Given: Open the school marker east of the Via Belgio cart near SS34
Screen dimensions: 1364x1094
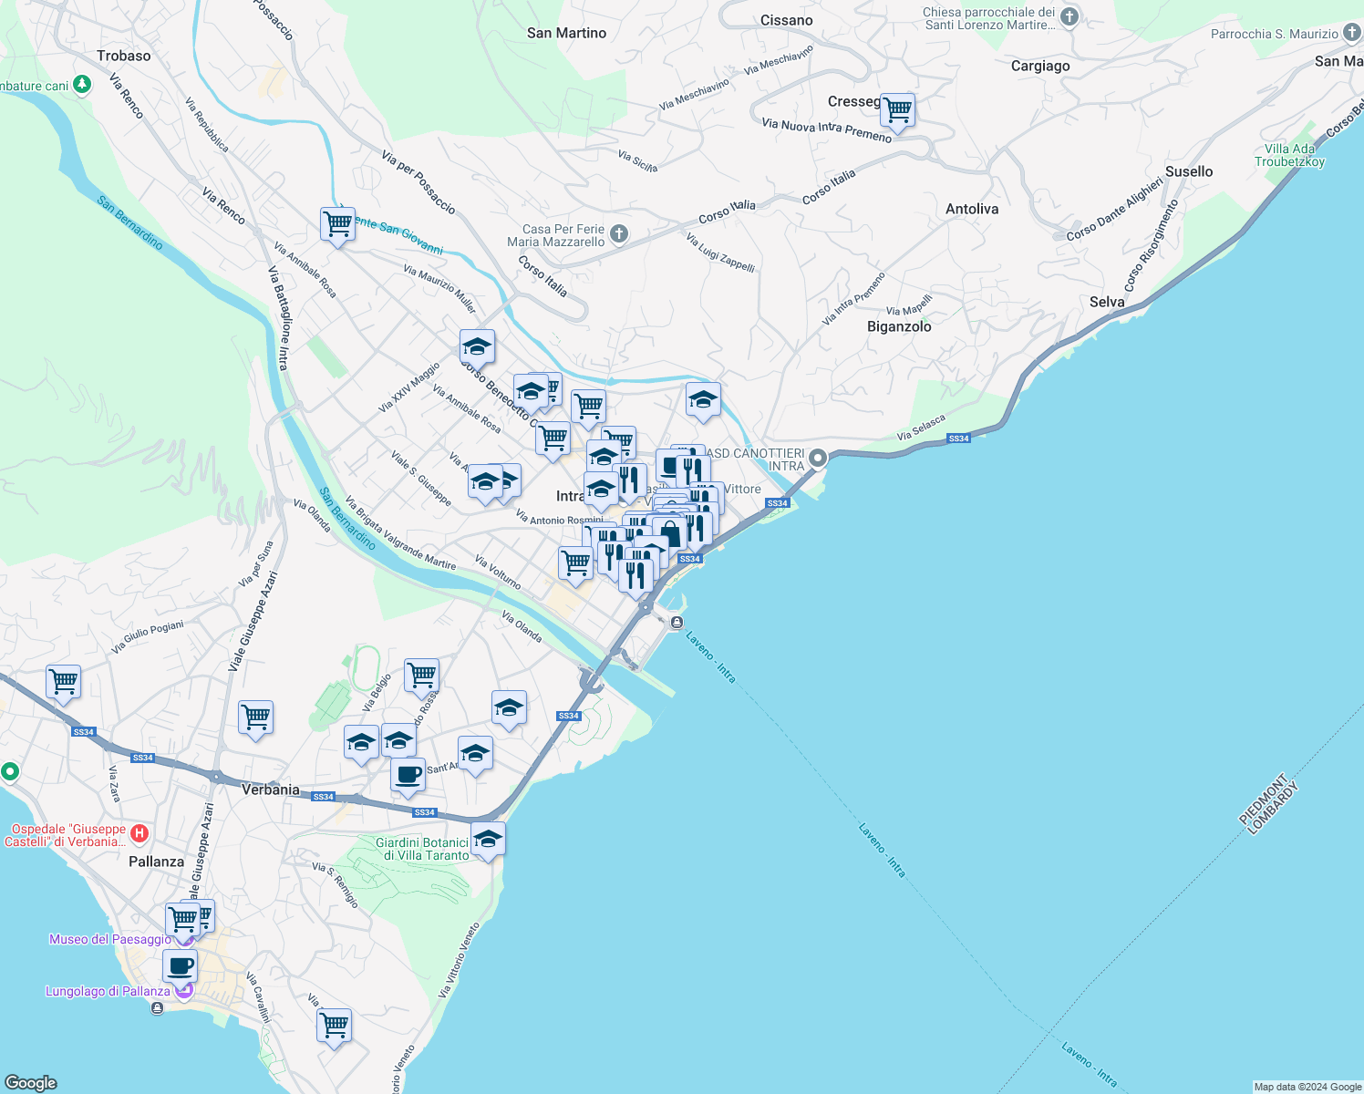Looking at the screenshot, I should pos(509,708).
